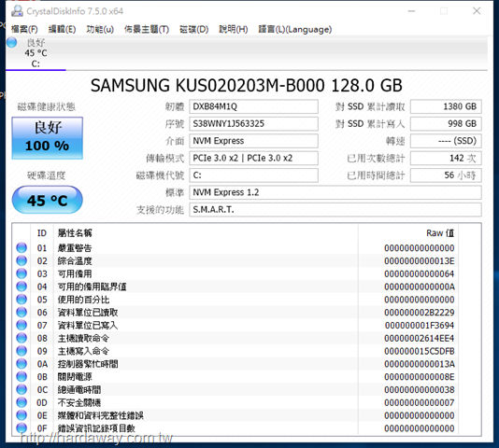Click status orb for attribute 04 可用的備用臨界值
The height and width of the screenshot is (448, 499).
tap(21, 287)
